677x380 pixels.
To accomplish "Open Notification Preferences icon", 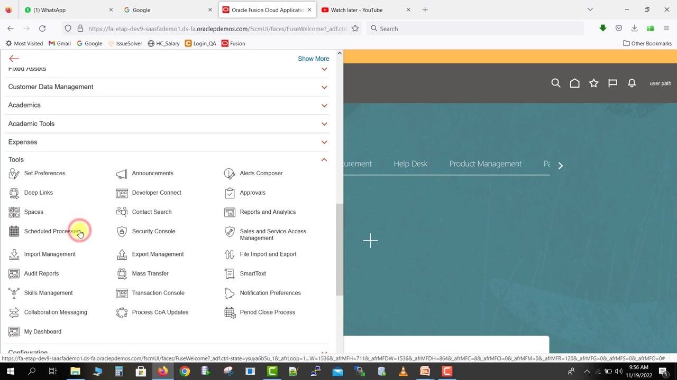I will [x=230, y=293].
